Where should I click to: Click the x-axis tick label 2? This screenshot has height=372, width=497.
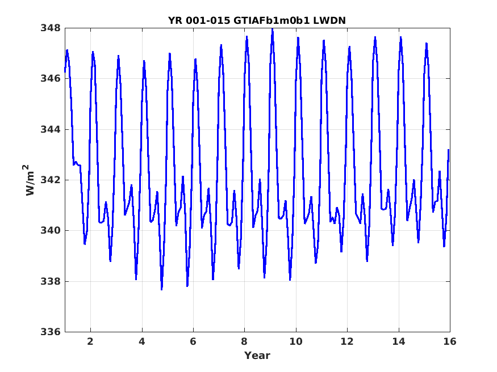click(90, 341)
